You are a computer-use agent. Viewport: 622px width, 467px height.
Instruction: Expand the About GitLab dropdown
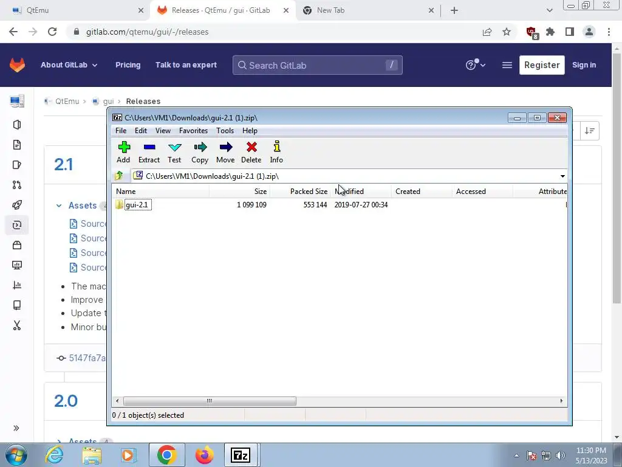click(69, 65)
